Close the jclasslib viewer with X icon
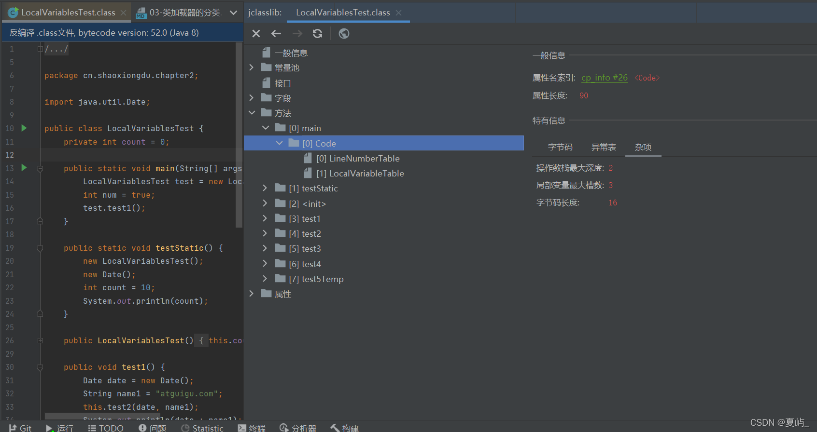 click(x=256, y=33)
